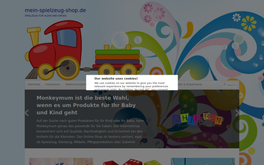264x165 pixels.
Task: Click the 'Our website uses cookies!' heading
Action: coord(116,79)
